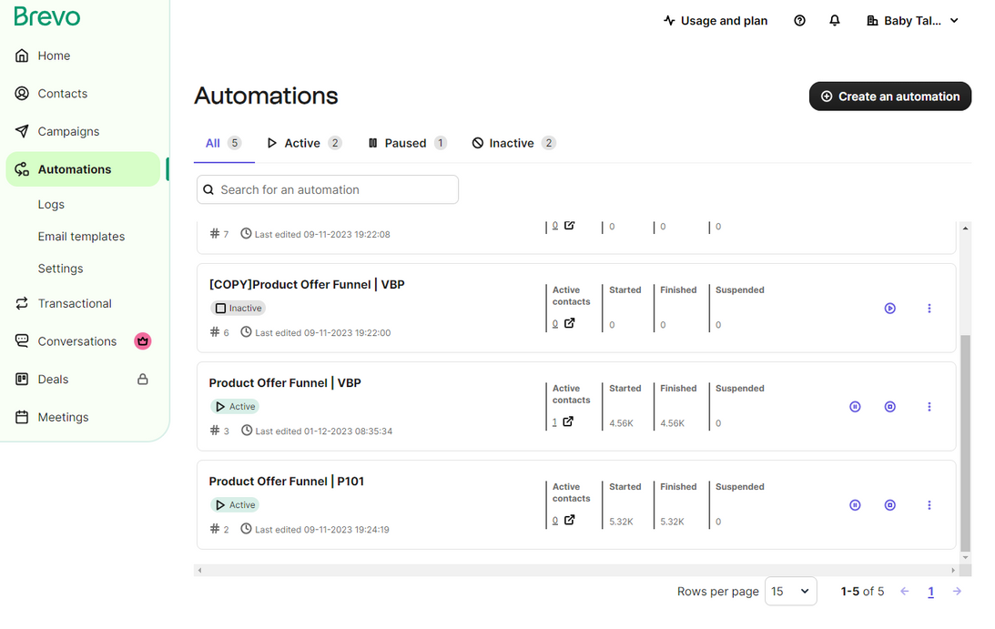Activate the [COPY]Product Offer Funnel | VBP automation
Screen dimensions: 995x629
[890, 309]
